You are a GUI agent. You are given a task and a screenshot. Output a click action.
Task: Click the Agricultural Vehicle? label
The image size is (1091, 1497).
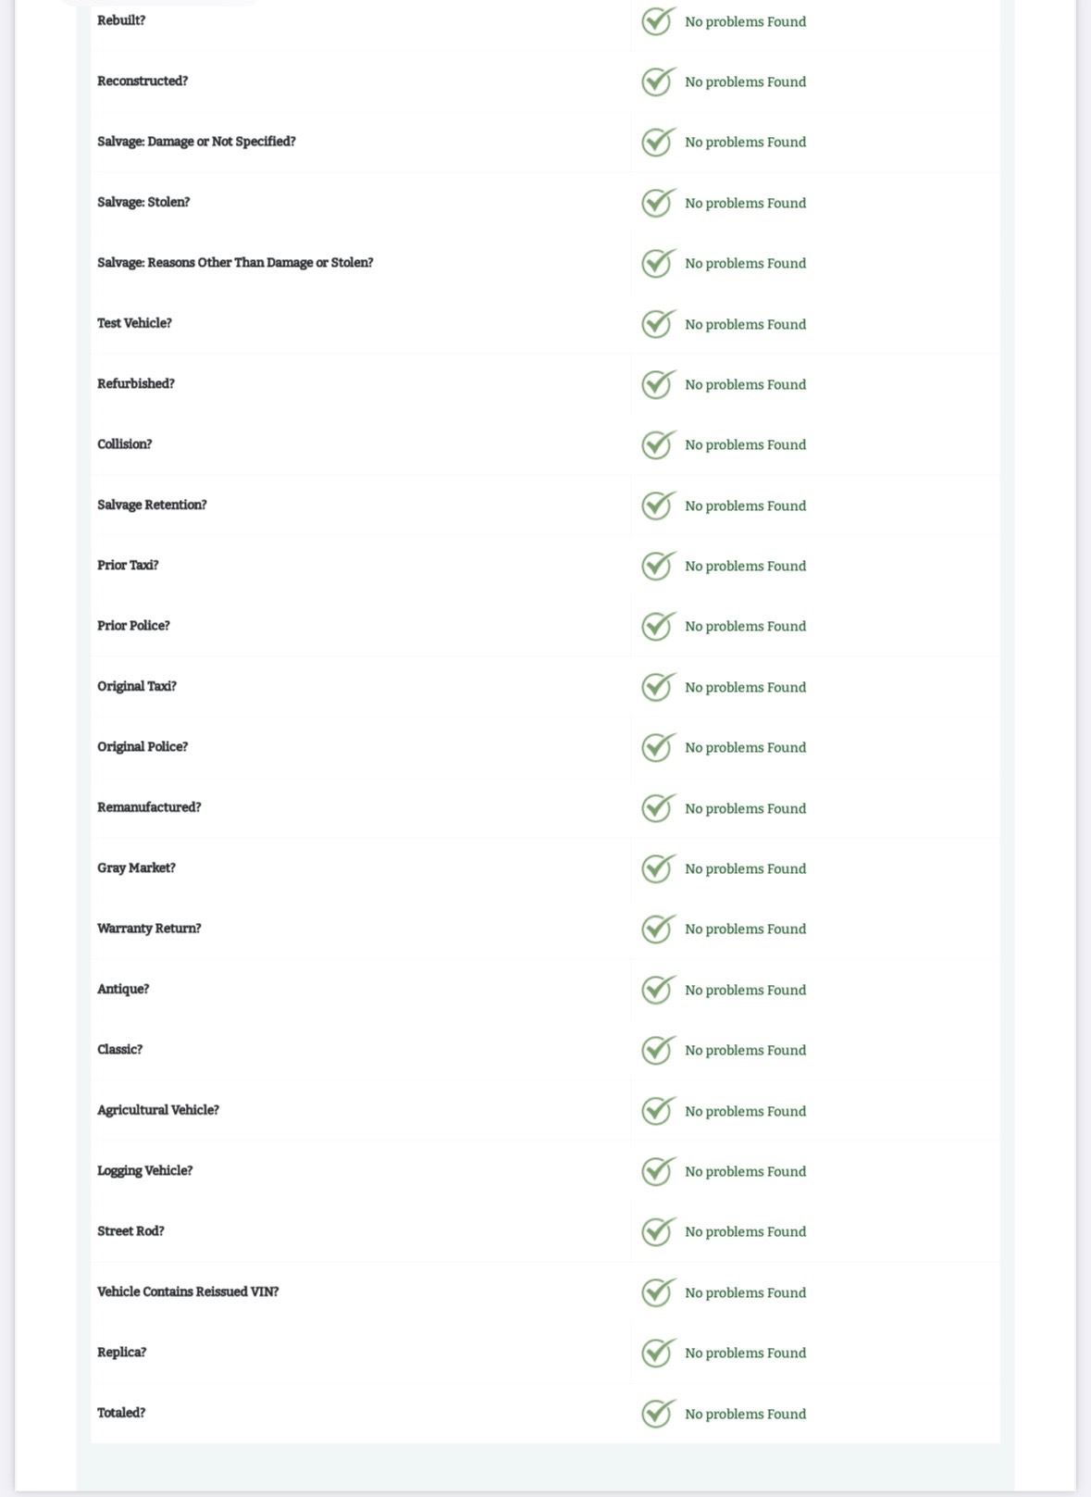158,1110
